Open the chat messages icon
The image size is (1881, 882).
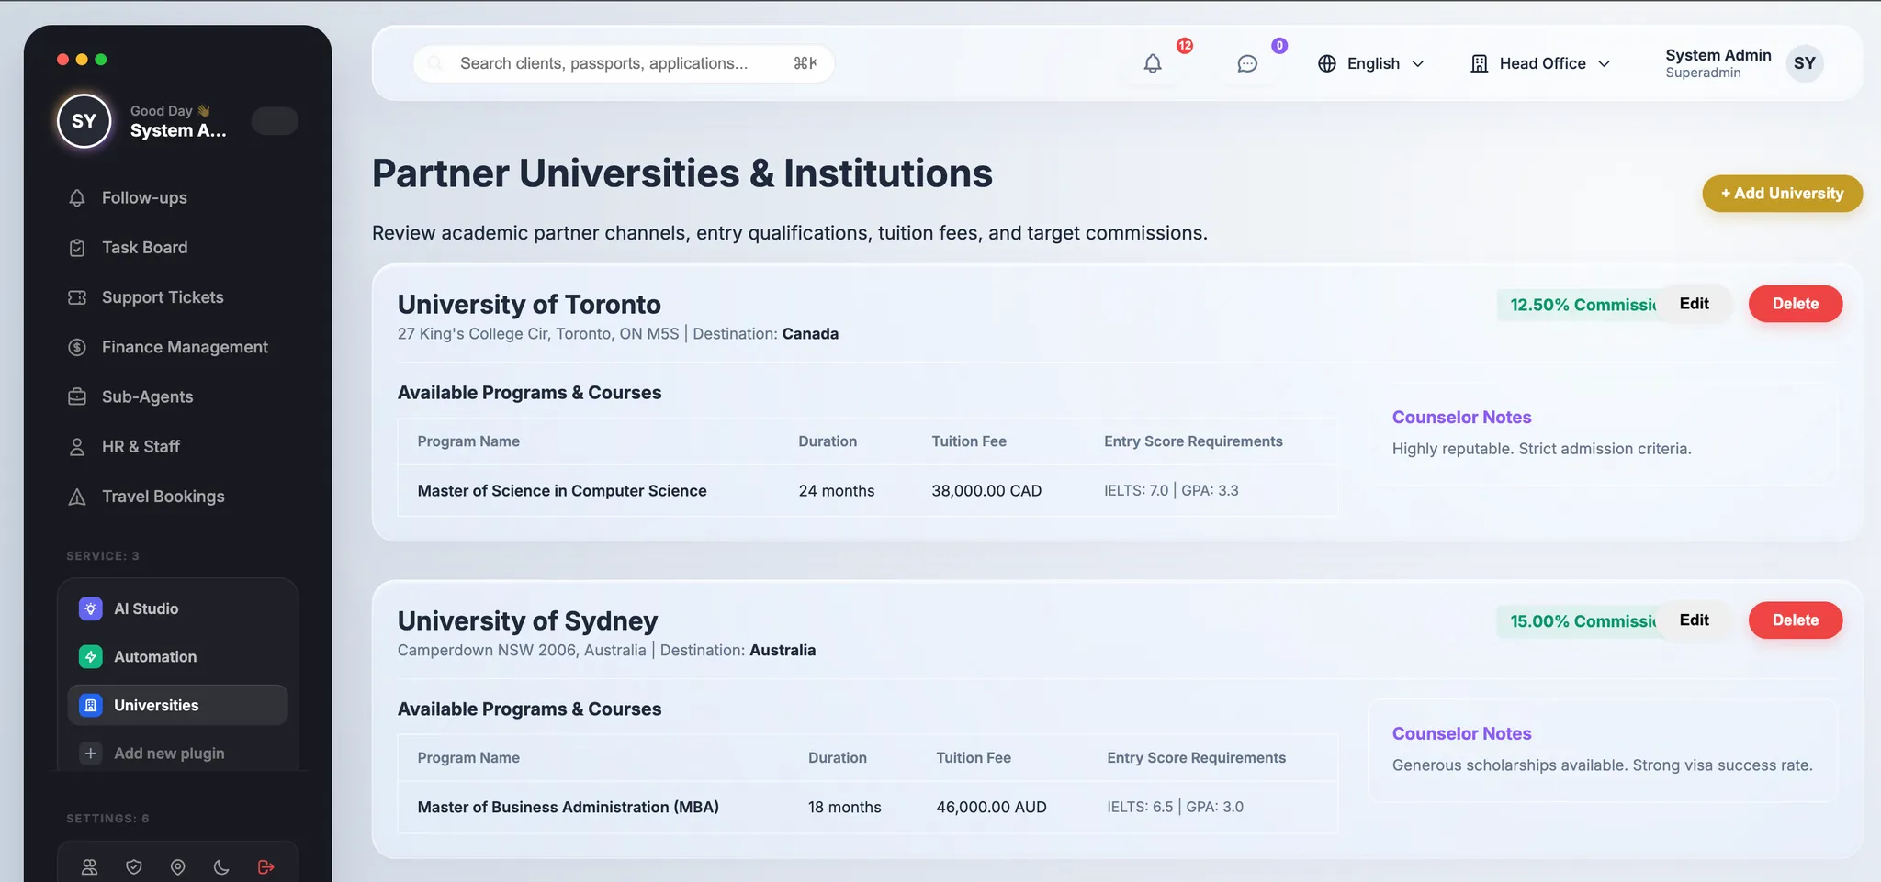pos(1247,63)
